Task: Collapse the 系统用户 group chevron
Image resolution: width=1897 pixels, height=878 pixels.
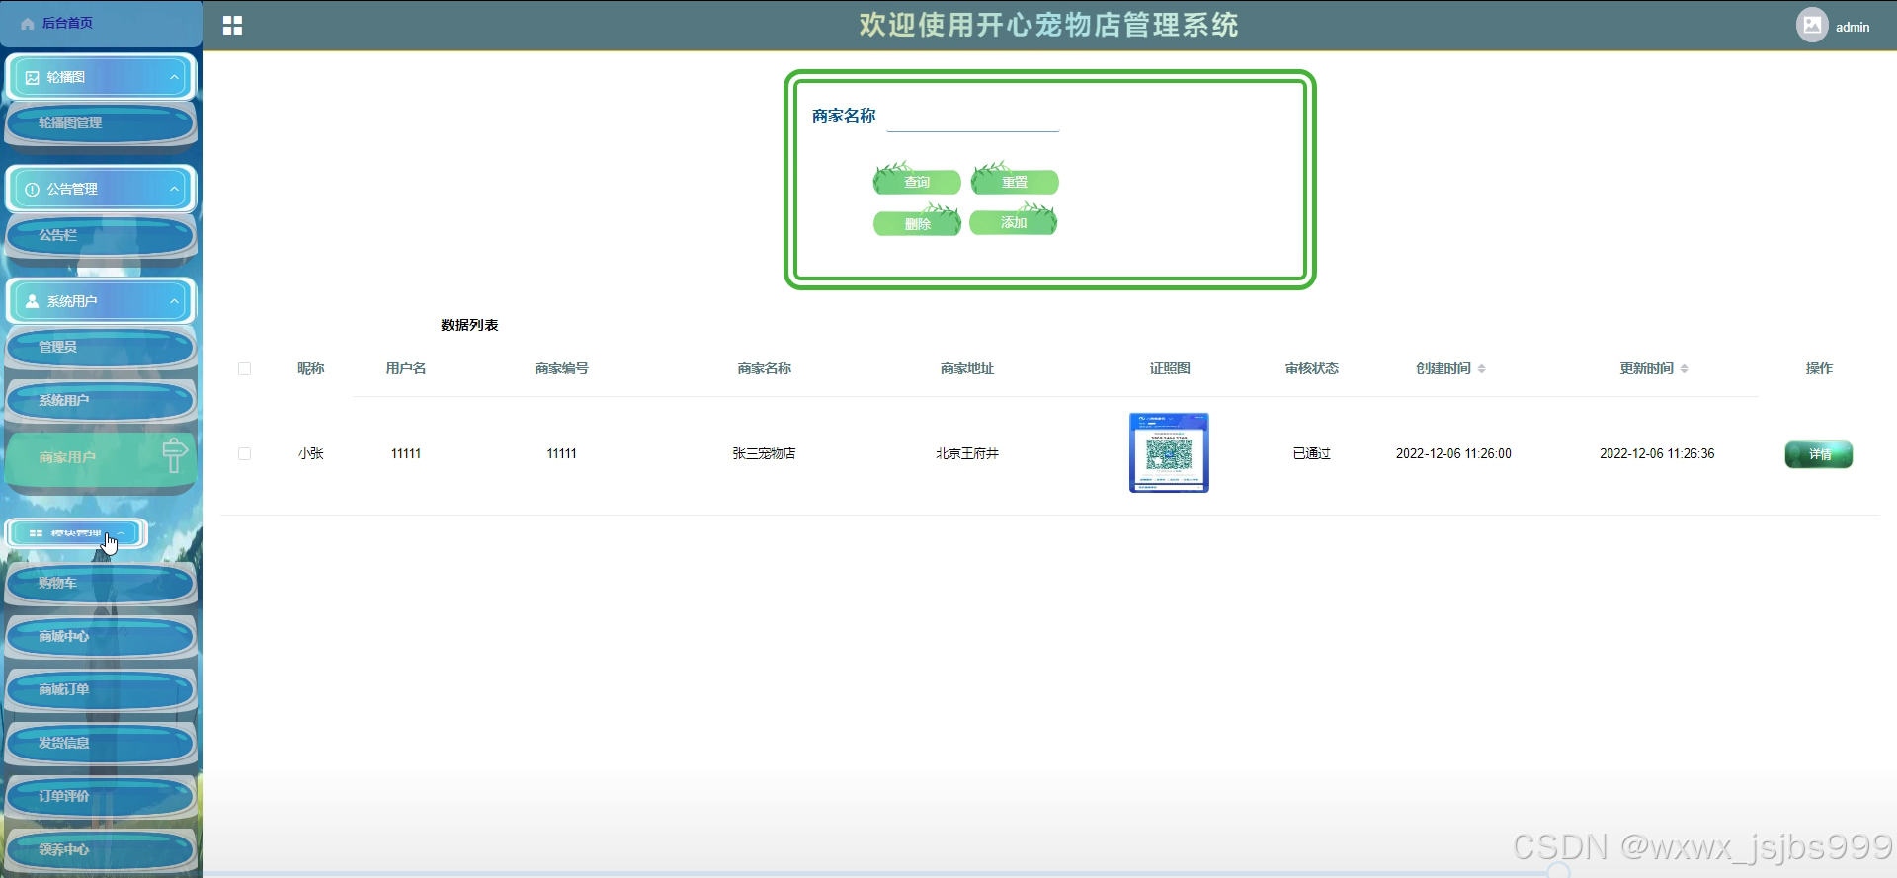Action: (174, 301)
